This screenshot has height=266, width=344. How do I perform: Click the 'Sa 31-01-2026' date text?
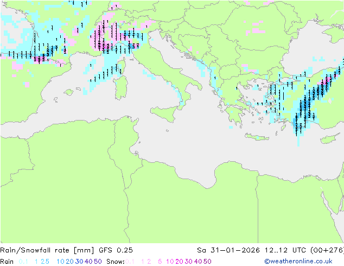(228, 250)
